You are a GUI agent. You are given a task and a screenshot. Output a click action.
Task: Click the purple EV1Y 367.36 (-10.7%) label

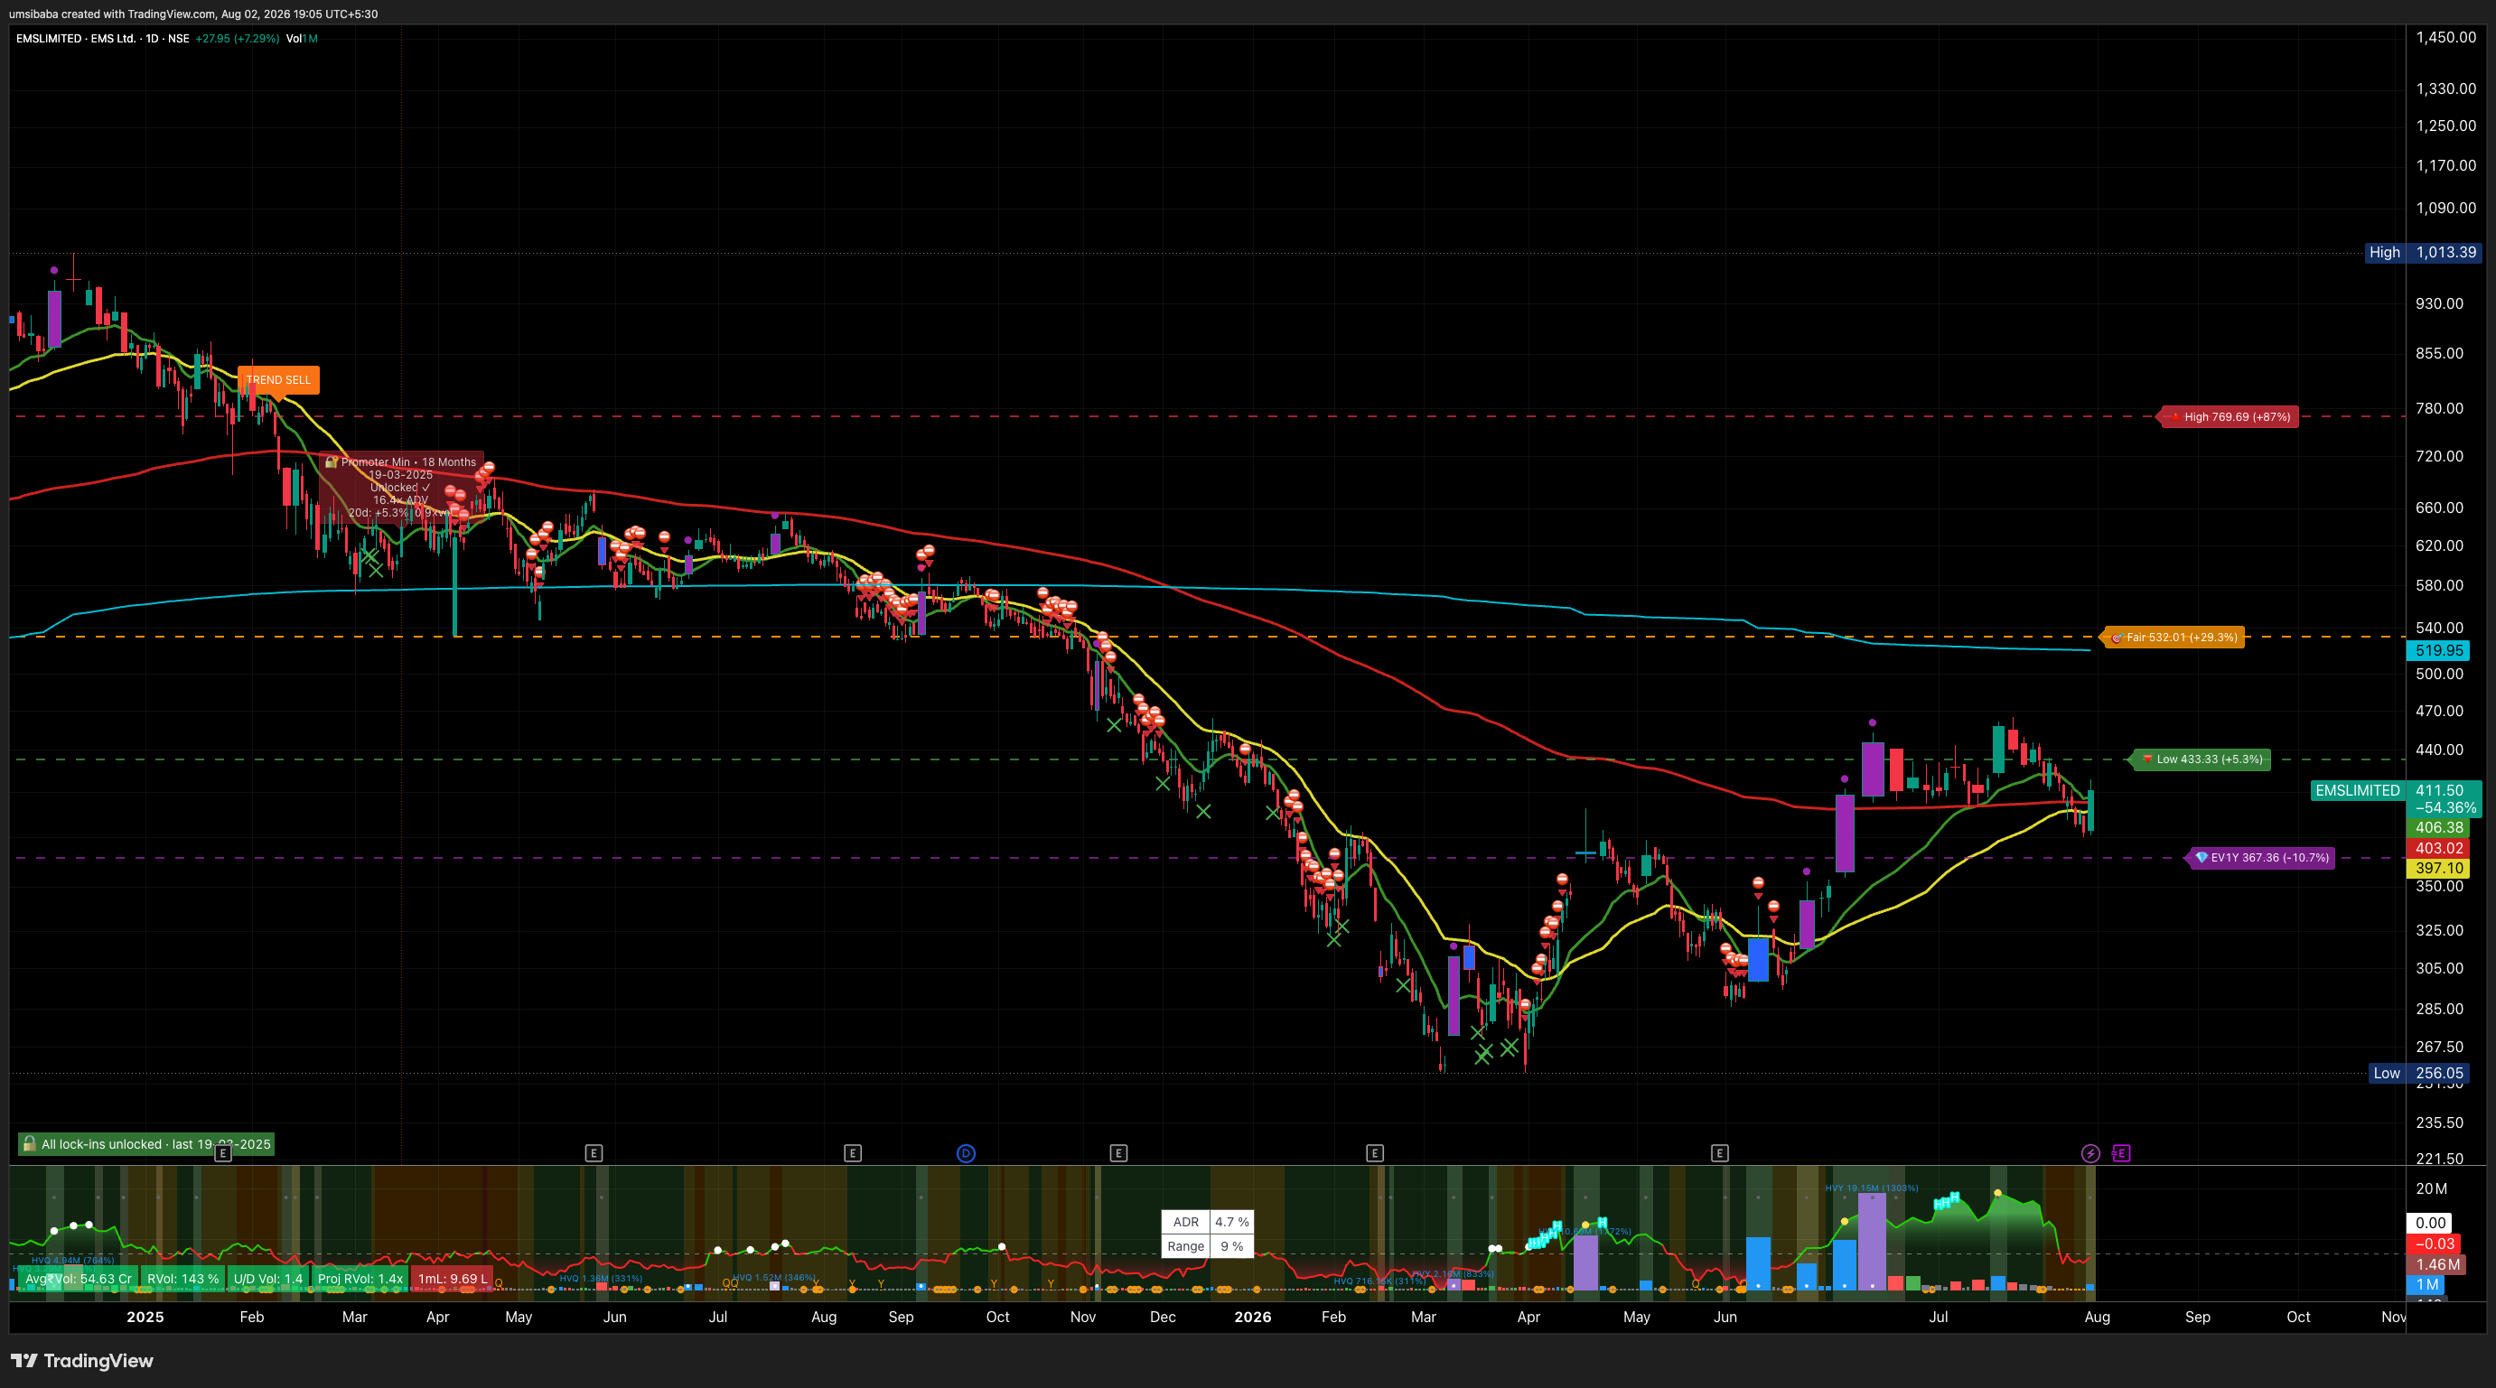coord(2261,857)
